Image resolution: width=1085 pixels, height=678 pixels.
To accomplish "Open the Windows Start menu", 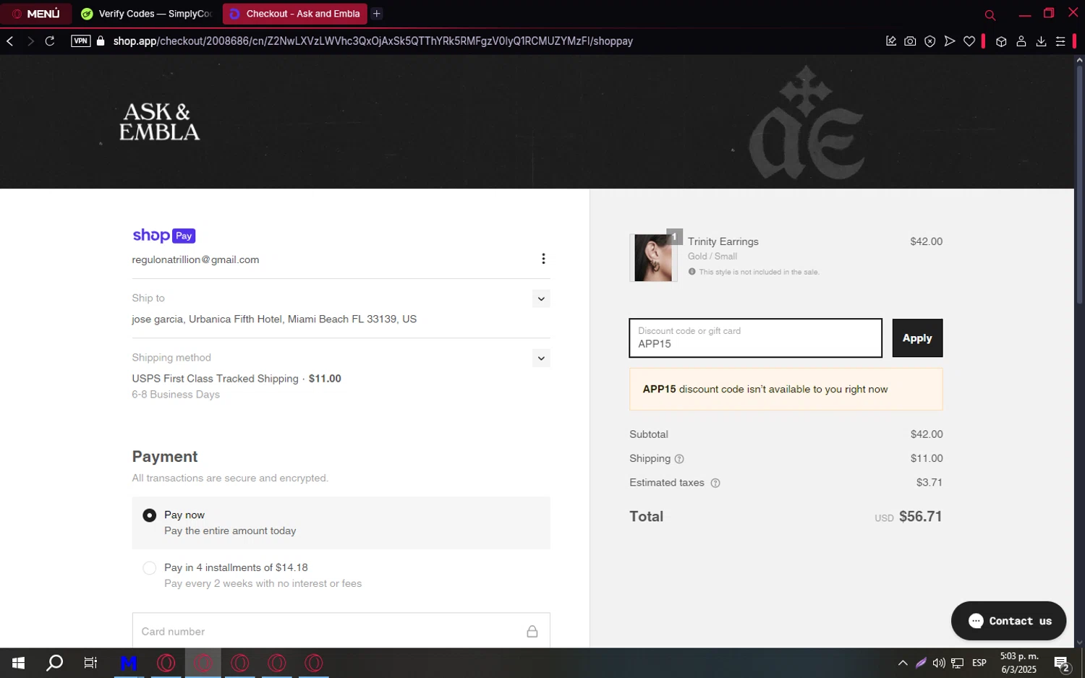I will [x=18, y=663].
